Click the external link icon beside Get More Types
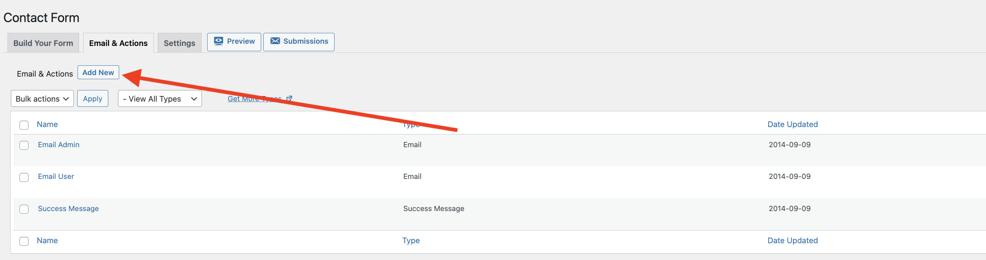This screenshot has width=986, height=260. (x=289, y=99)
